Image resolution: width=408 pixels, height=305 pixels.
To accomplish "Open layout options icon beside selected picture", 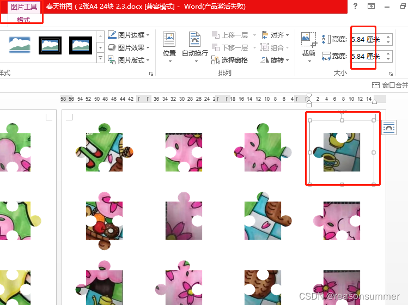I will [389, 127].
